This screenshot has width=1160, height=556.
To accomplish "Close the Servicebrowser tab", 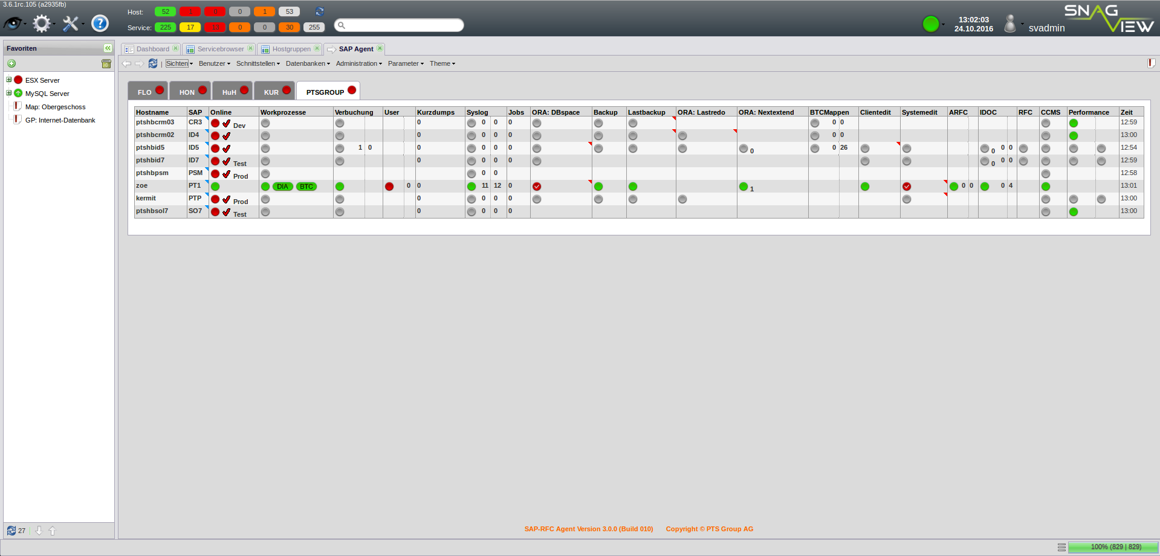I will (250, 48).
